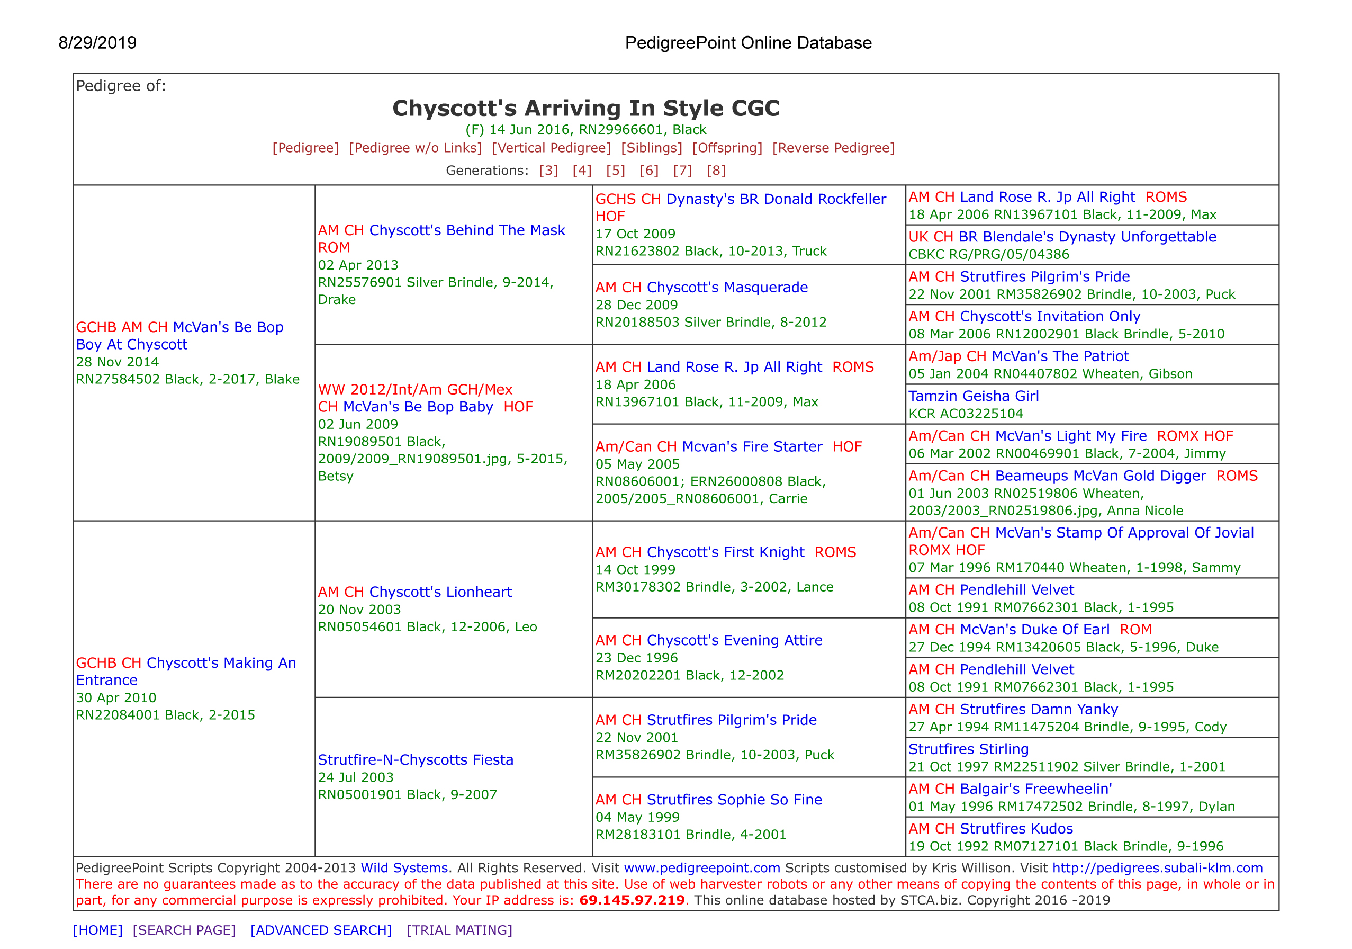Viewport: 1352px width, 949px height.
Task: Open third-generation Land Rose R. Jp All Right
Action: click(x=734, y=366)
